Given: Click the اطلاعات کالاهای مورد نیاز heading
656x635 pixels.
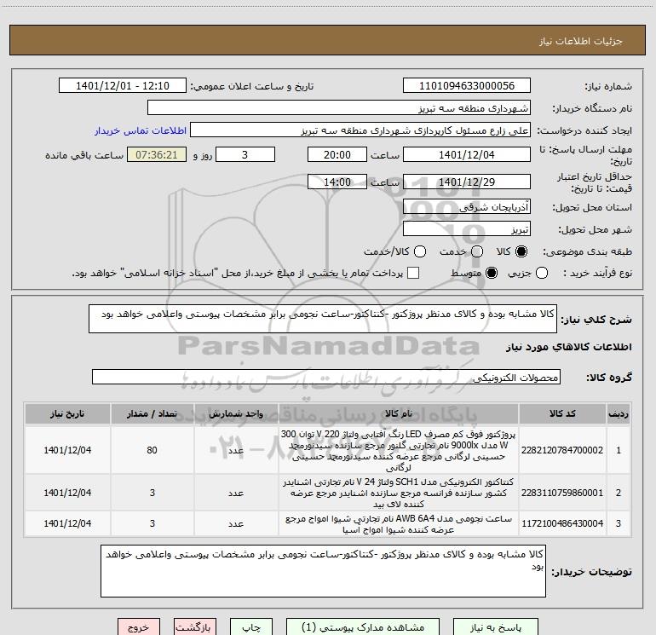Looking at the screenshot, I should point(568,347).
